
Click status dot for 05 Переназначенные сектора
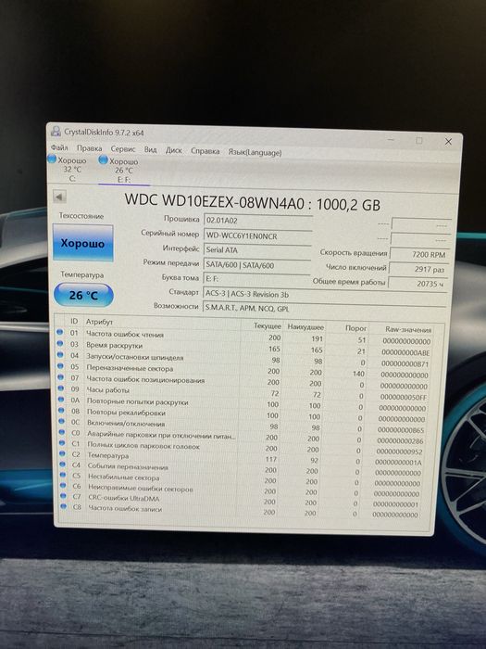pos(60,366)
